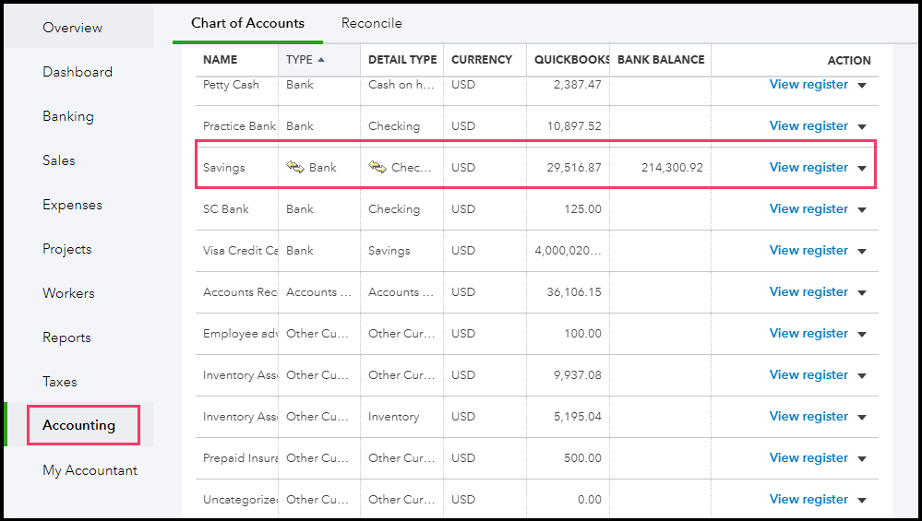Open View register for the Uncategorized row

[808, 499]
